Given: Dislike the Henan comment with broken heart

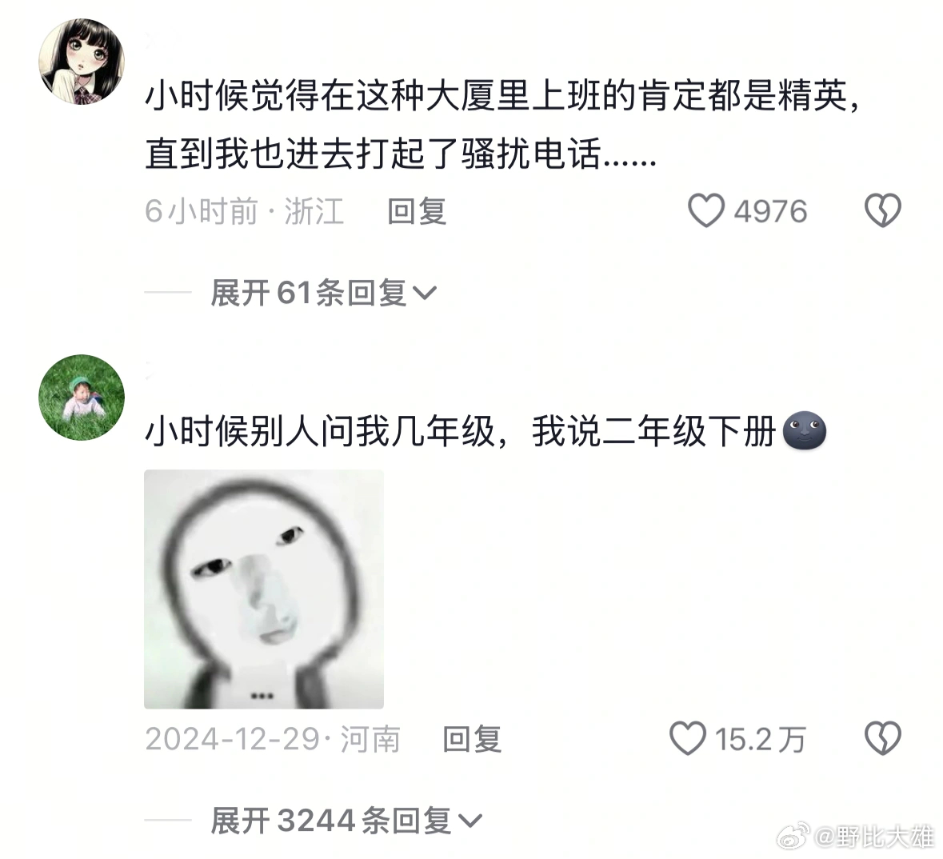Looking at the screenshot, I should (x=882, y=739).
